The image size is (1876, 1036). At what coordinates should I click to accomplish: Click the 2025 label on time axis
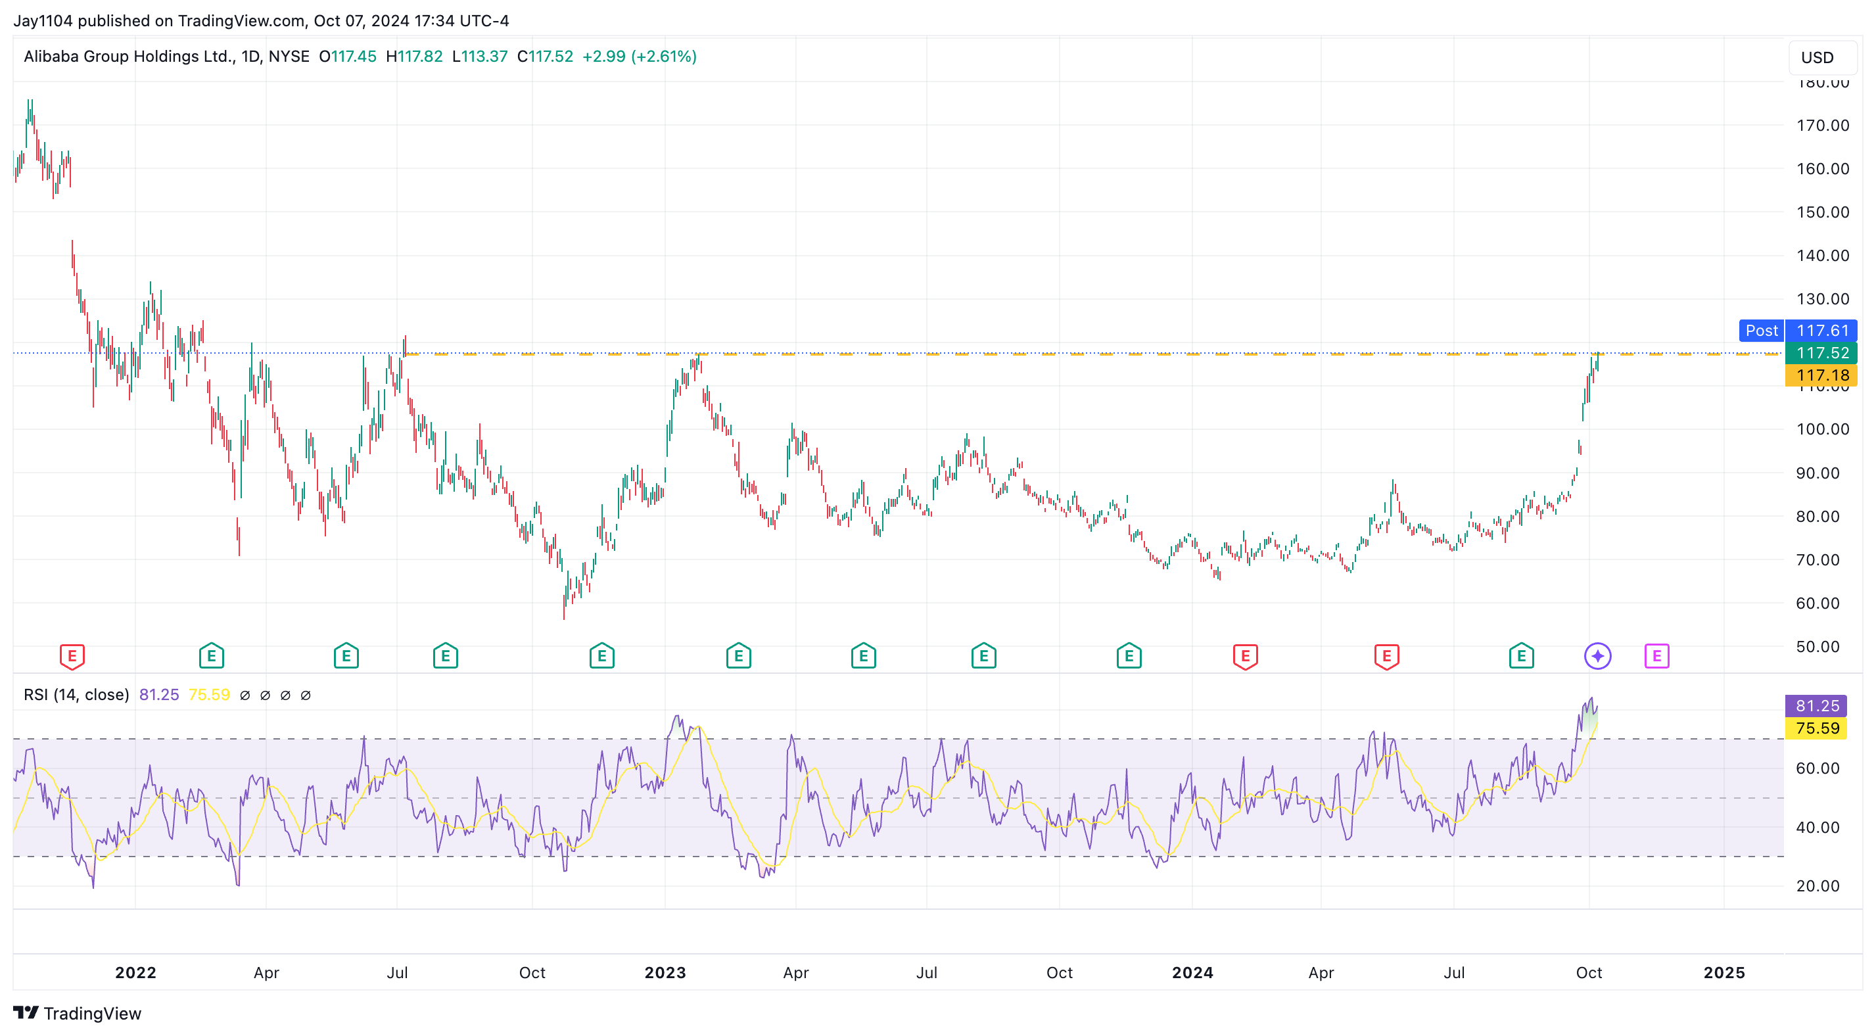pos(1724,973)
